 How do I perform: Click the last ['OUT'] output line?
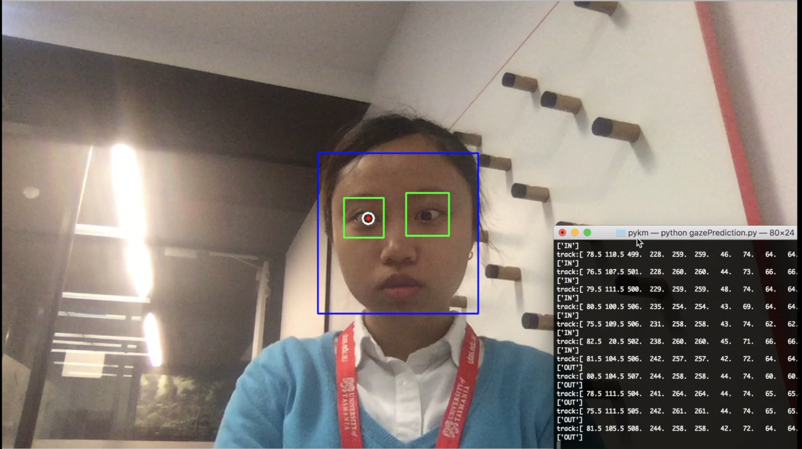tap(569, 437)
